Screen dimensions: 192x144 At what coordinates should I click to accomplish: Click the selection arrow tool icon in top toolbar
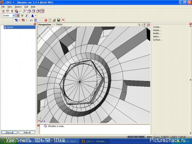pos(25,11)
